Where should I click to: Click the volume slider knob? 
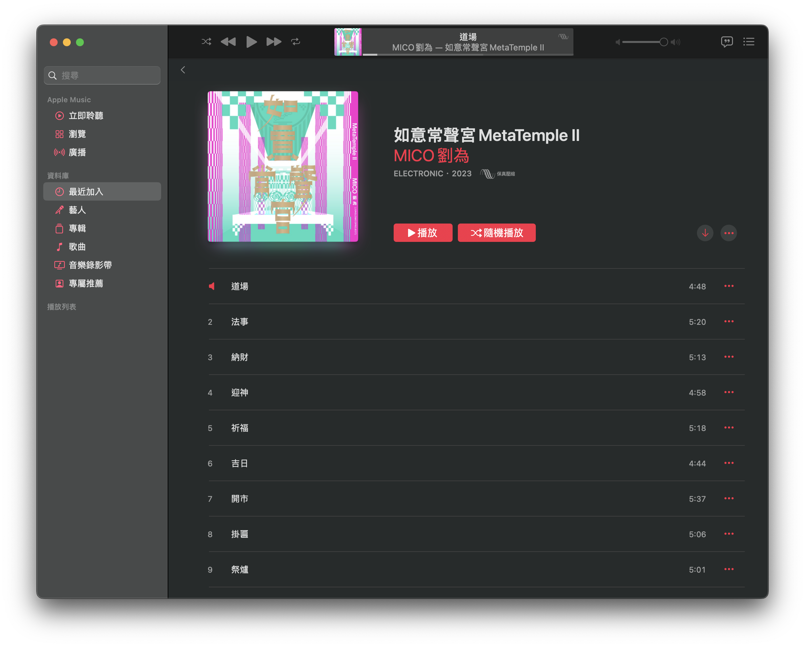(x=663, y=42)
